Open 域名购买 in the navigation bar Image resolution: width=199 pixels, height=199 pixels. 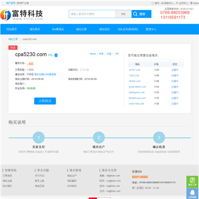pos(35,29)
